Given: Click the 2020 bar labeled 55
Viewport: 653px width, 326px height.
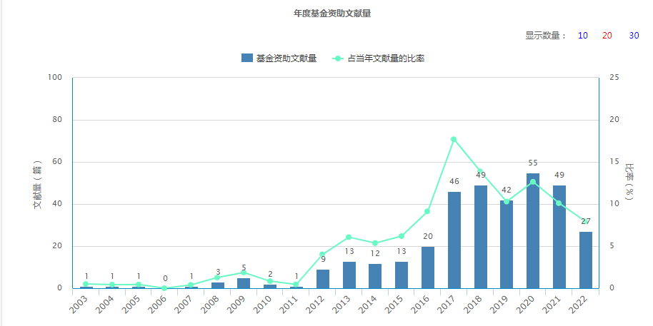Looking at the screenshot, I should 533,231.
